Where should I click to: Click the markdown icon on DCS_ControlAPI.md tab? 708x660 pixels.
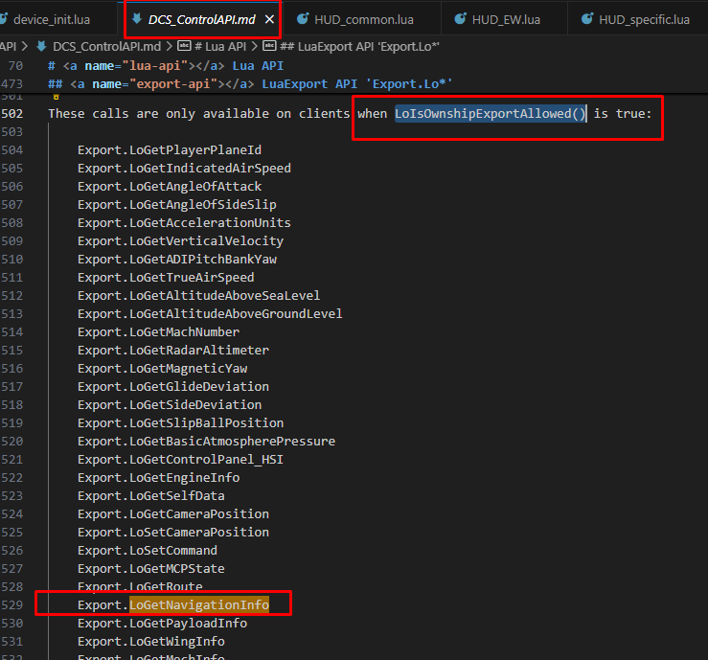coord(136,19)
